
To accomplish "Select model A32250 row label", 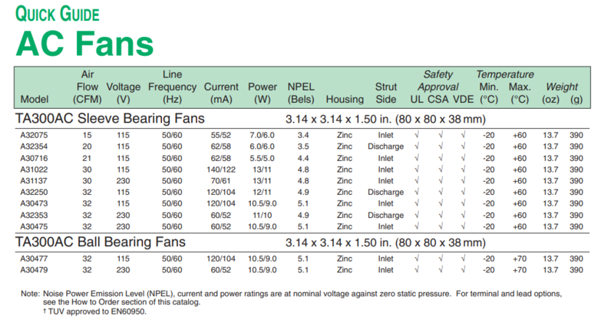I will coord(35,192).
